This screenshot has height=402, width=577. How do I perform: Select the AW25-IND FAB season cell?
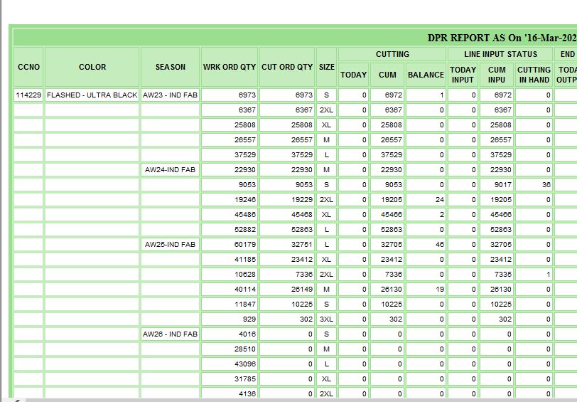point(171,245)
